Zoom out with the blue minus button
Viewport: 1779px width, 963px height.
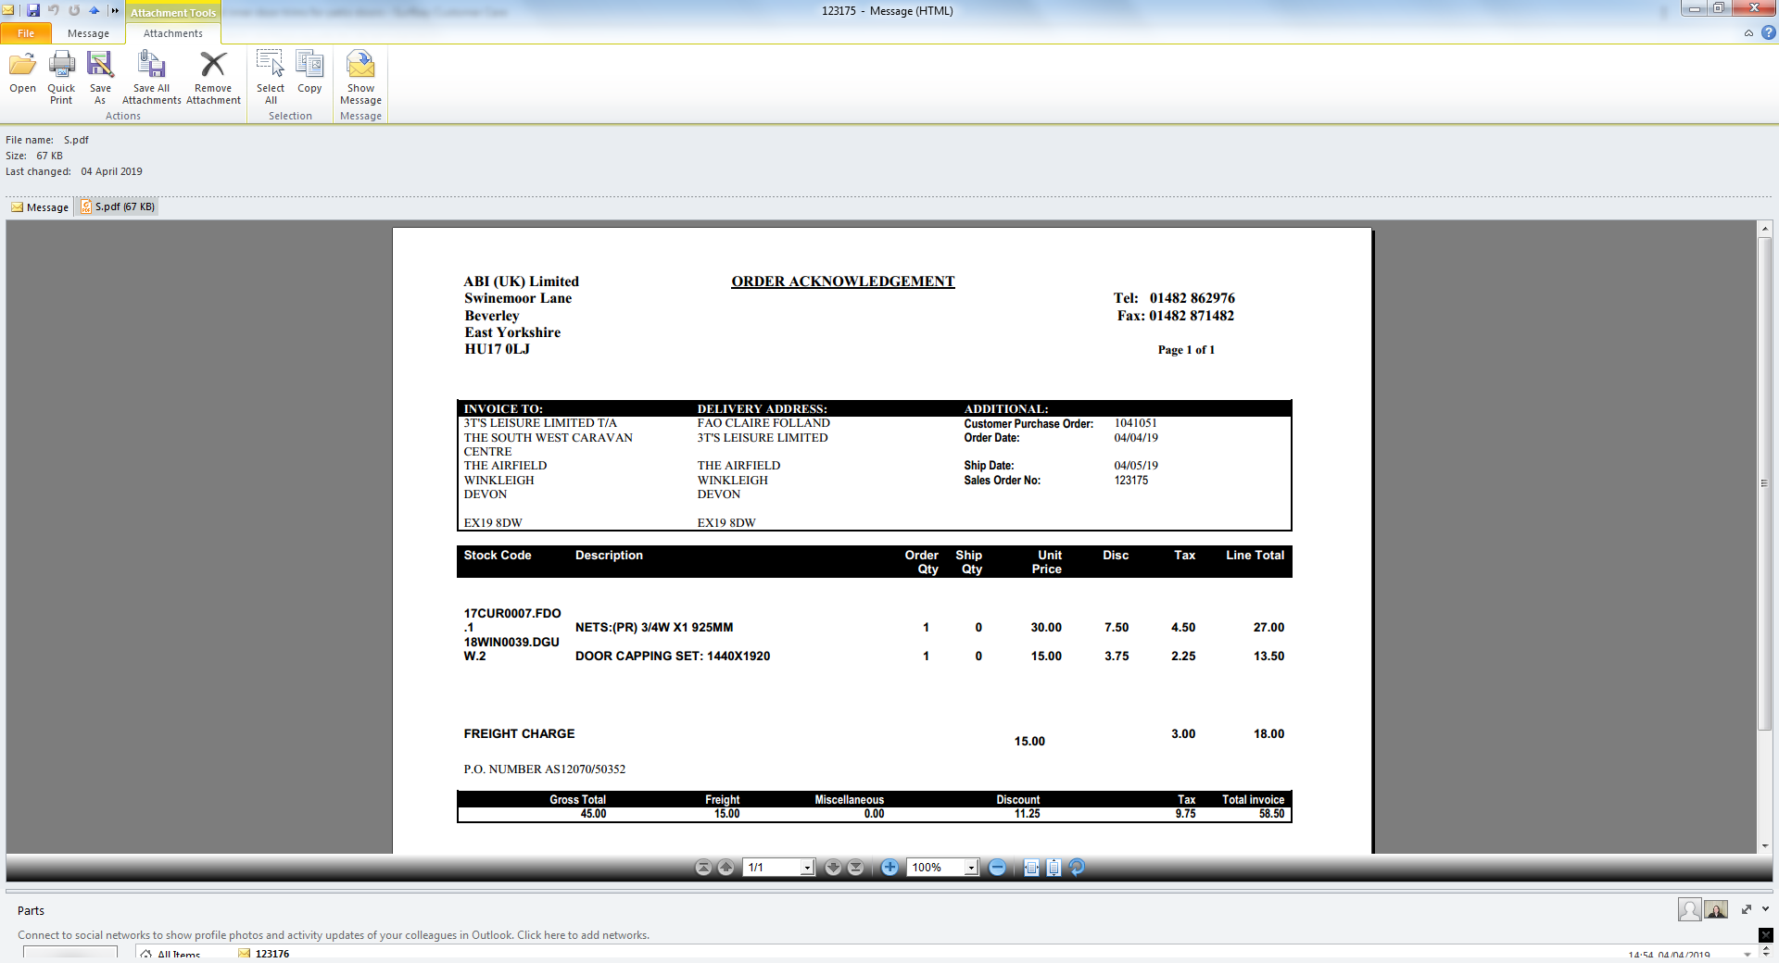click(997, 868)
